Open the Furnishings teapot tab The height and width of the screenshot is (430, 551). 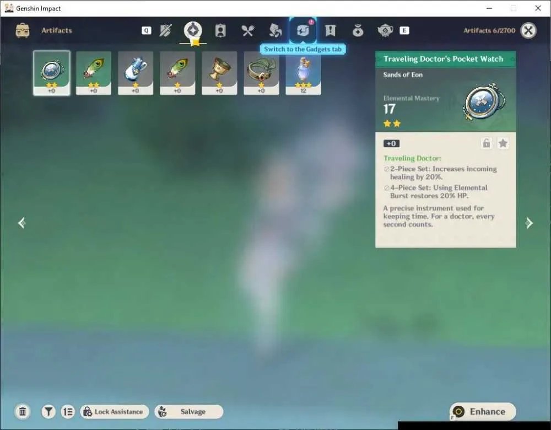pyautogui.click(x=385, y=30)
